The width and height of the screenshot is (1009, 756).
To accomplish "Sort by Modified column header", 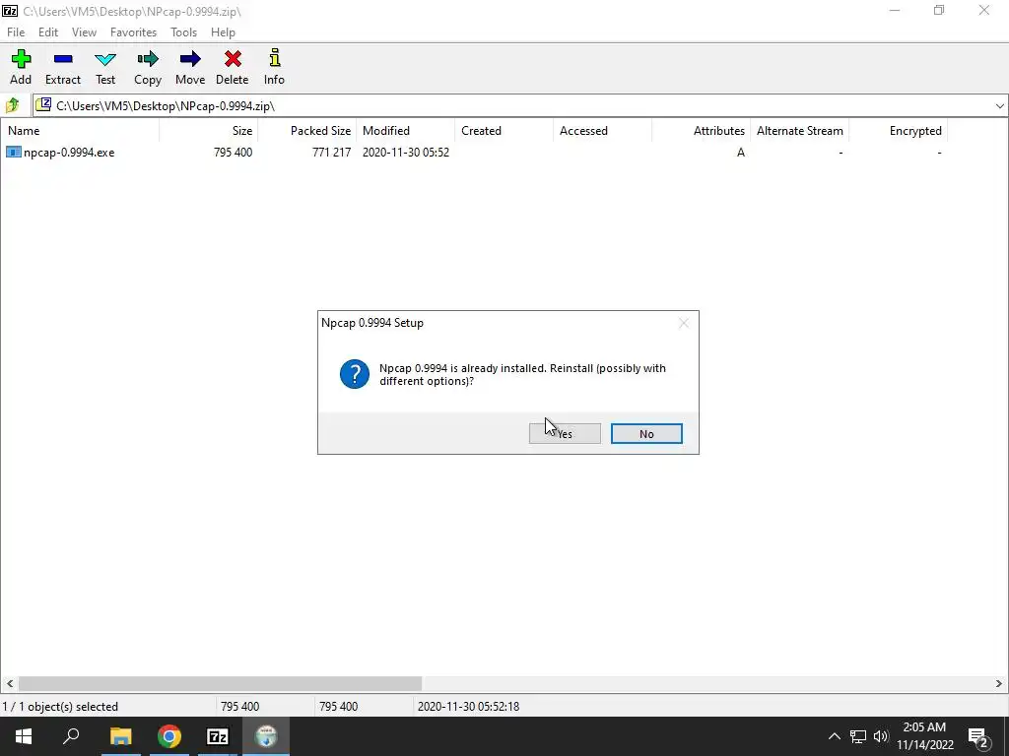I will click(x=405, y=131).
